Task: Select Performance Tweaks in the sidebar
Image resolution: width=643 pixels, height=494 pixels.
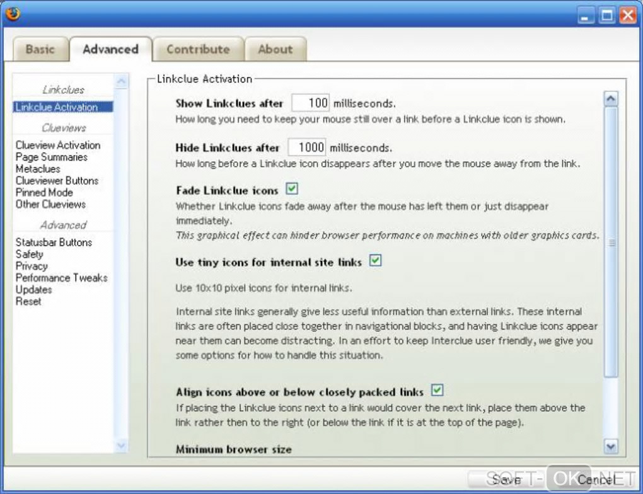Action: pos(62,278)
